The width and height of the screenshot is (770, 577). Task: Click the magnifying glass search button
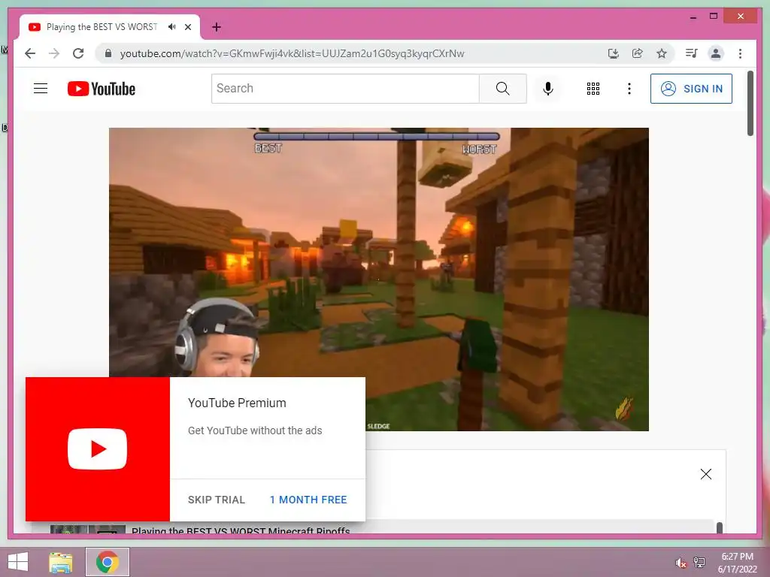[x=502, y=89]
